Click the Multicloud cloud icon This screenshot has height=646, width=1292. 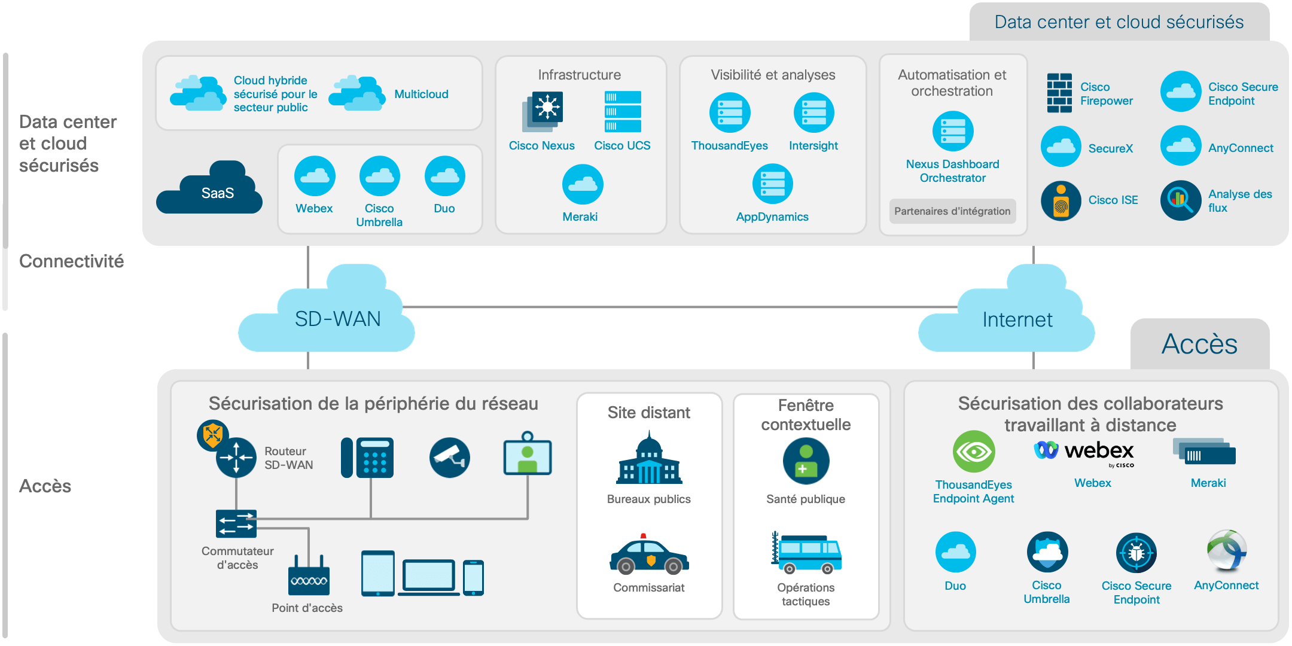357,93
